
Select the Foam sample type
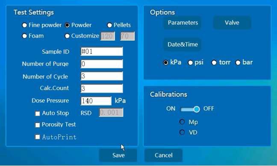[x=24, y=36]
